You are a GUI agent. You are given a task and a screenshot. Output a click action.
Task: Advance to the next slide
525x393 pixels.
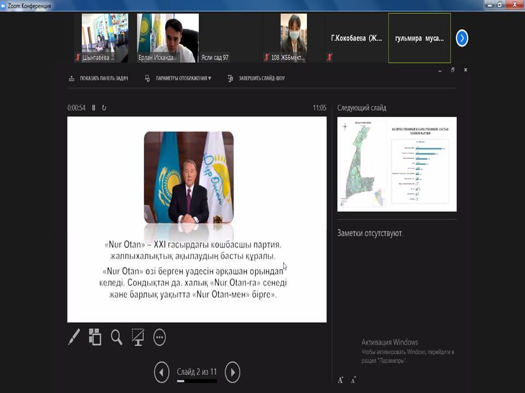[232, 372]
